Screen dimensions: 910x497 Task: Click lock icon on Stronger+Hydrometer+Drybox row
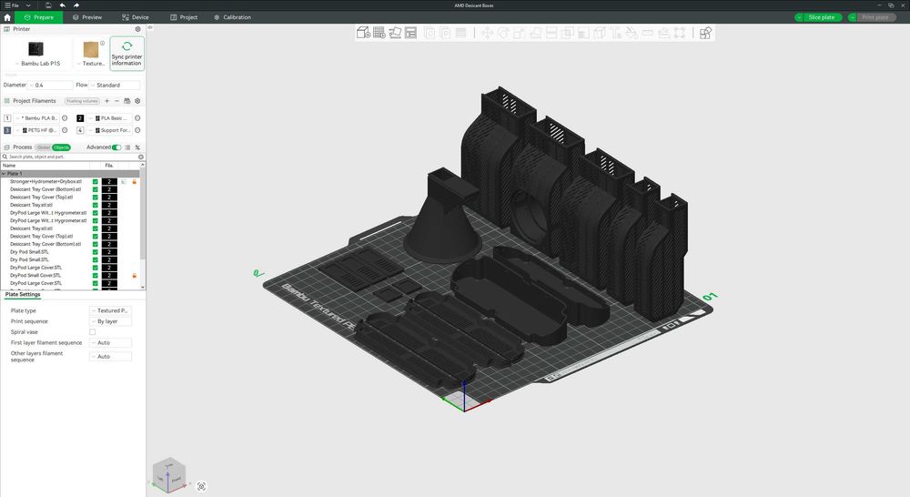pos(134,182)
